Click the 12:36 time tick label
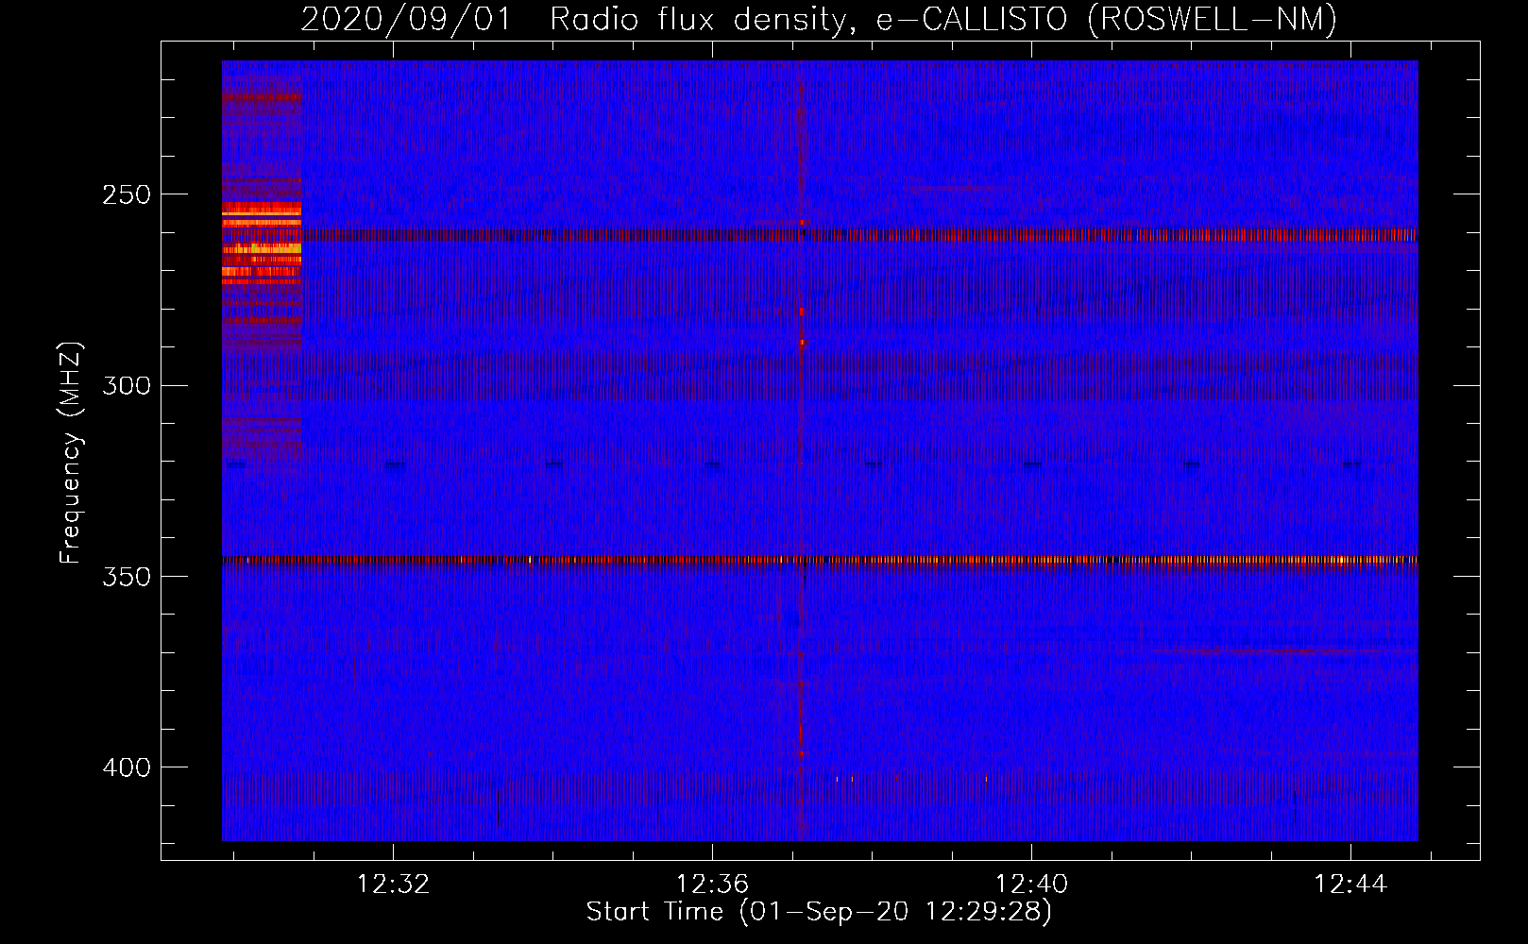 [712, 884]
